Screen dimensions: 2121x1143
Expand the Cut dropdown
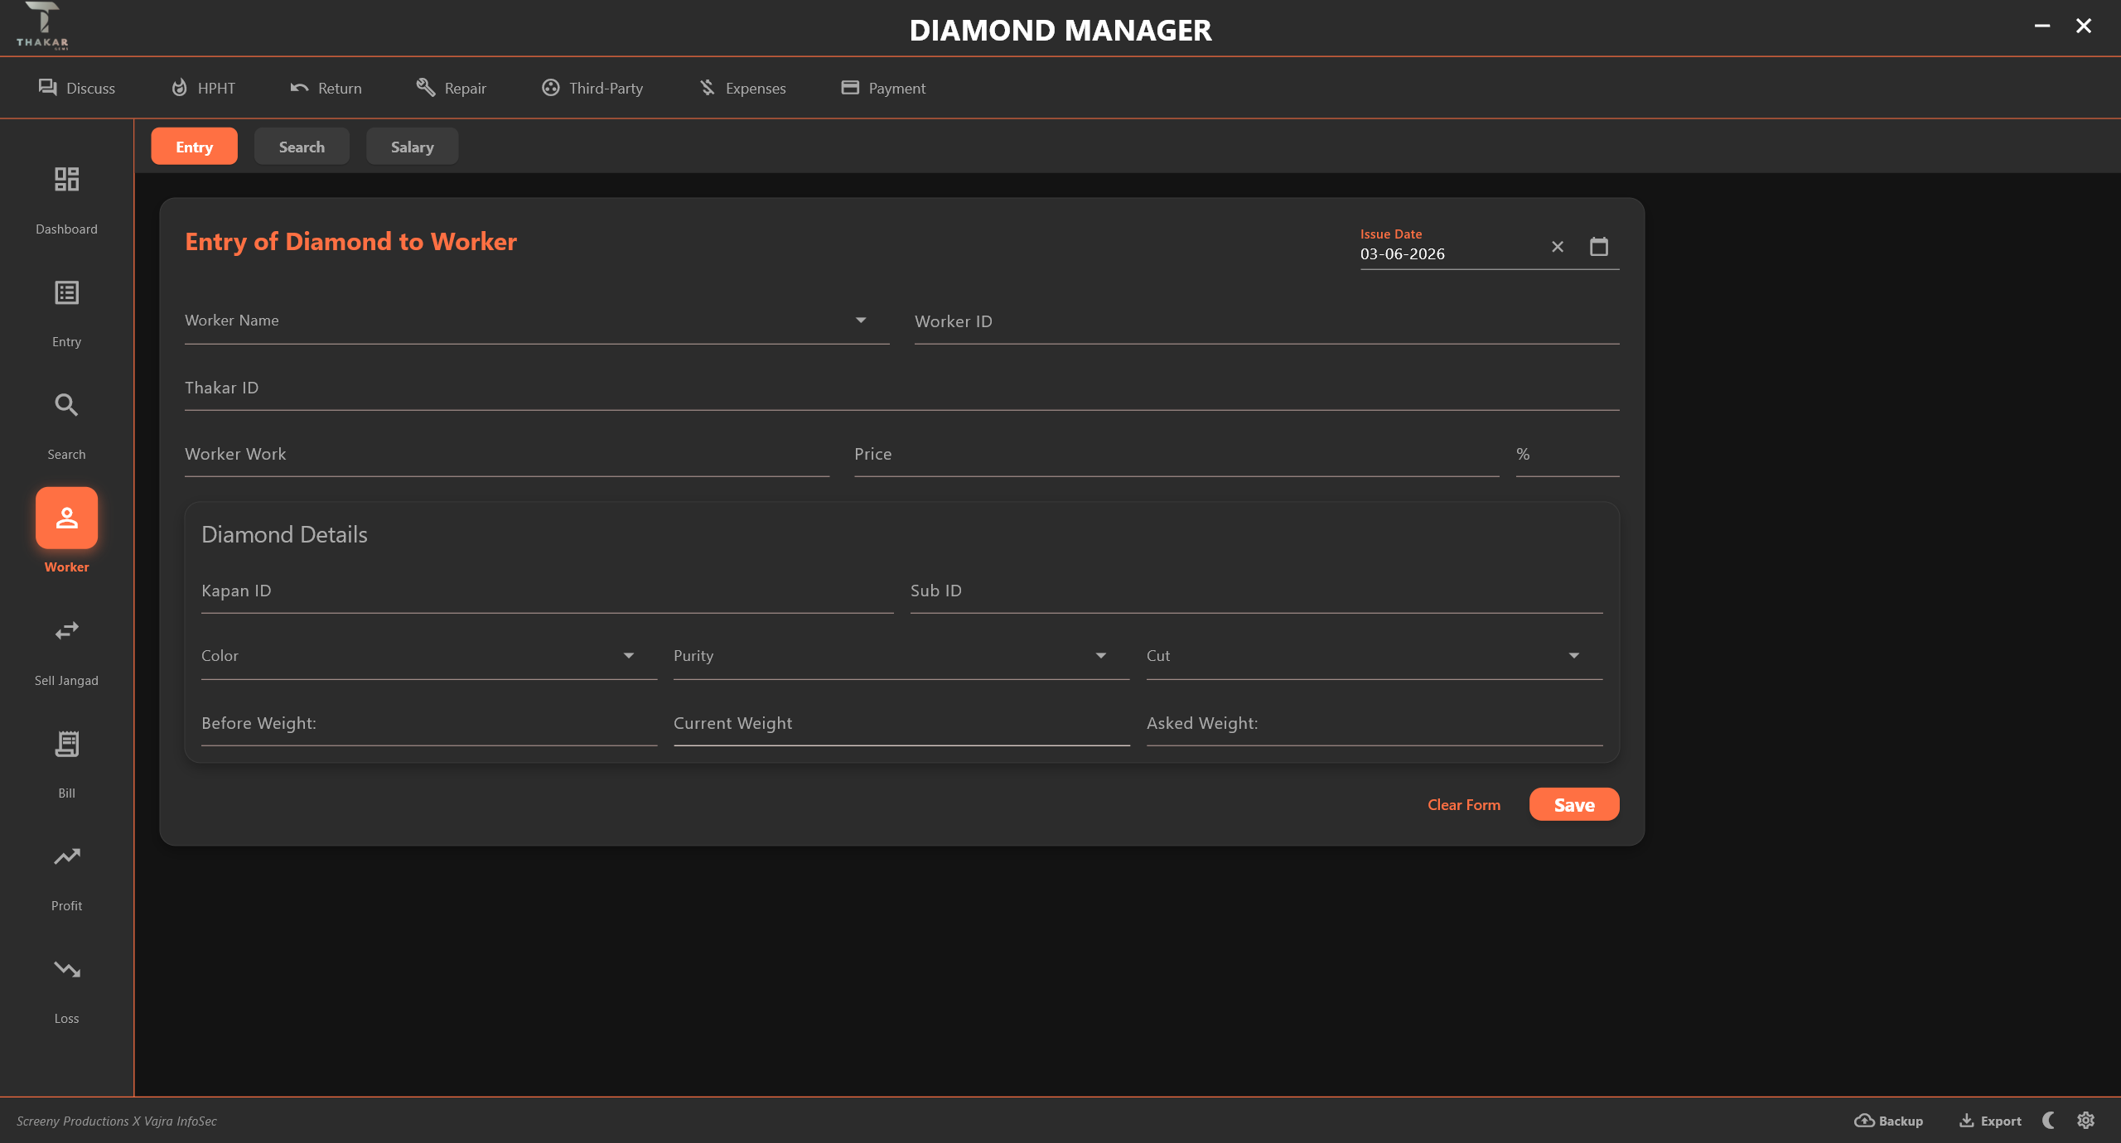coord(1574,656)
